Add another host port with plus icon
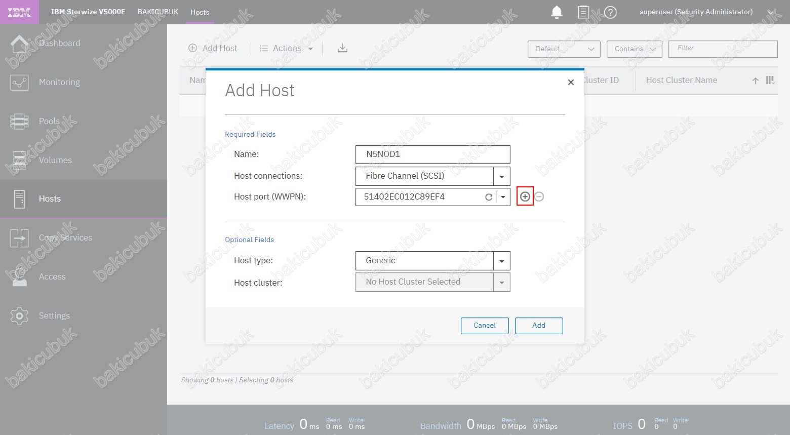Image resolution: width=790 pixels, height=435 pixels. pyautogui.click(x=525, y=196)
